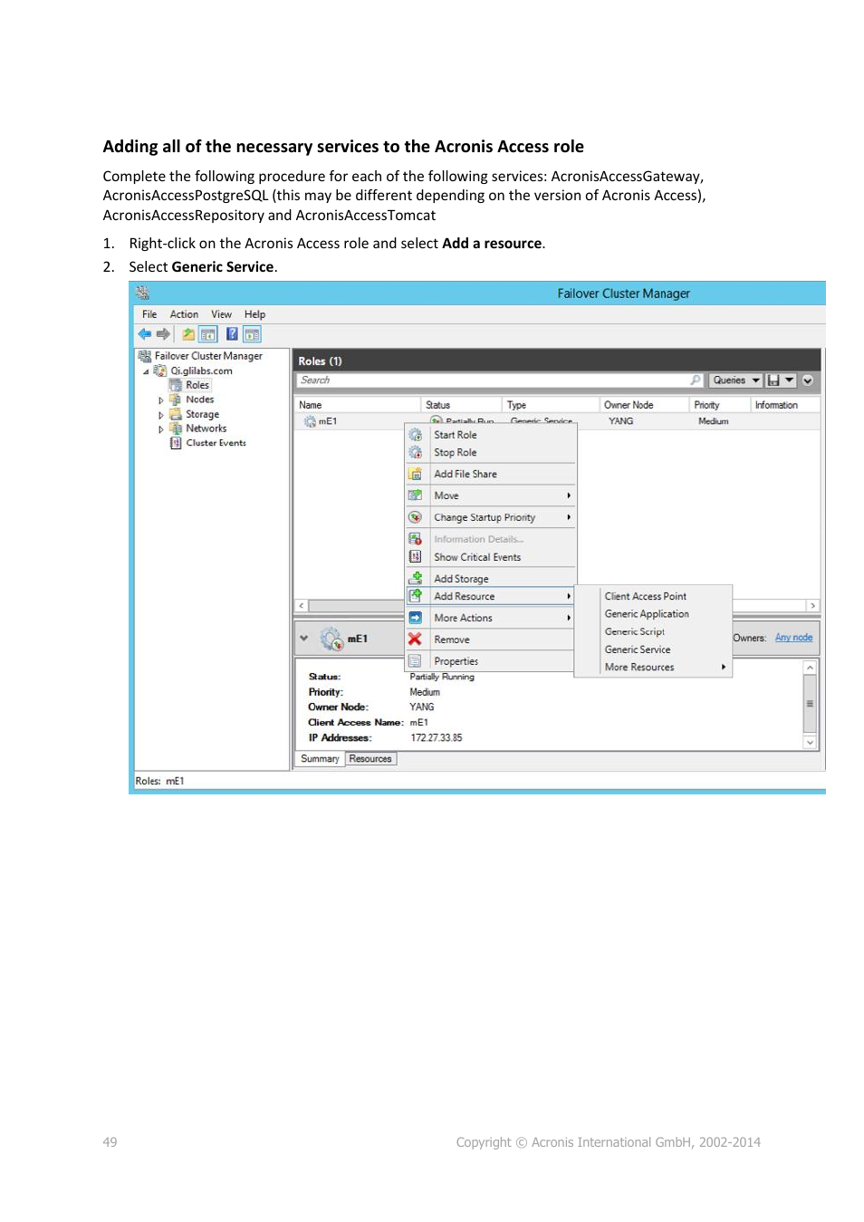This screenshot has height=1222, width=864.
Task: Click the red X Remove icon
Action: click(415, 639)
